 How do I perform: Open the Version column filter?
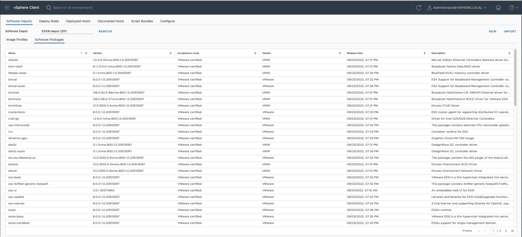click(x=170, y=53)
